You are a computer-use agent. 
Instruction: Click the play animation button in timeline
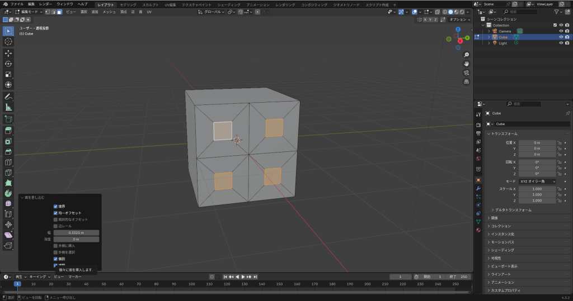243,276
